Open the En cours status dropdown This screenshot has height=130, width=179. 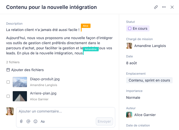tap(138, 28)
